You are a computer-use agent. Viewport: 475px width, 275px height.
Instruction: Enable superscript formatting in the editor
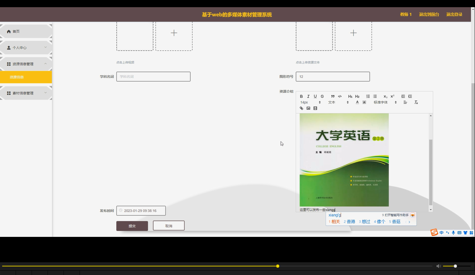point(392,96)
